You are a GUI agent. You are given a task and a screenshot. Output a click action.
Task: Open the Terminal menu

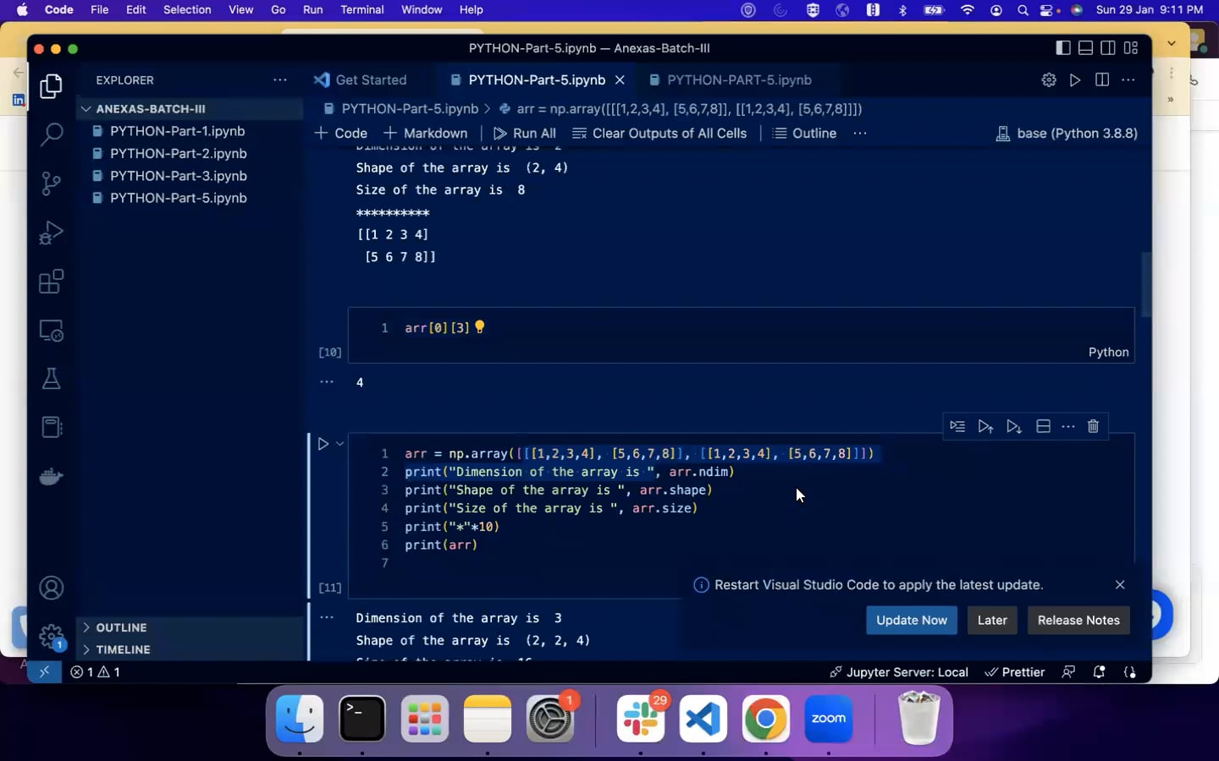click(362, 10)
